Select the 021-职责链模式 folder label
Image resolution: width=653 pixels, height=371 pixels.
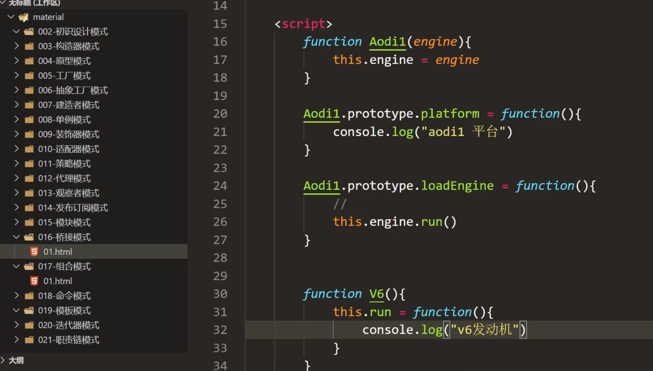(x=69, y=340)
